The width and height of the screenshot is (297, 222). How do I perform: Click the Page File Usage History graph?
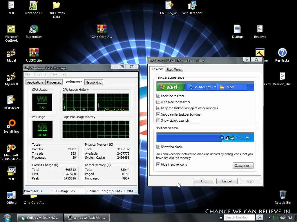click(x=96, y=129)
